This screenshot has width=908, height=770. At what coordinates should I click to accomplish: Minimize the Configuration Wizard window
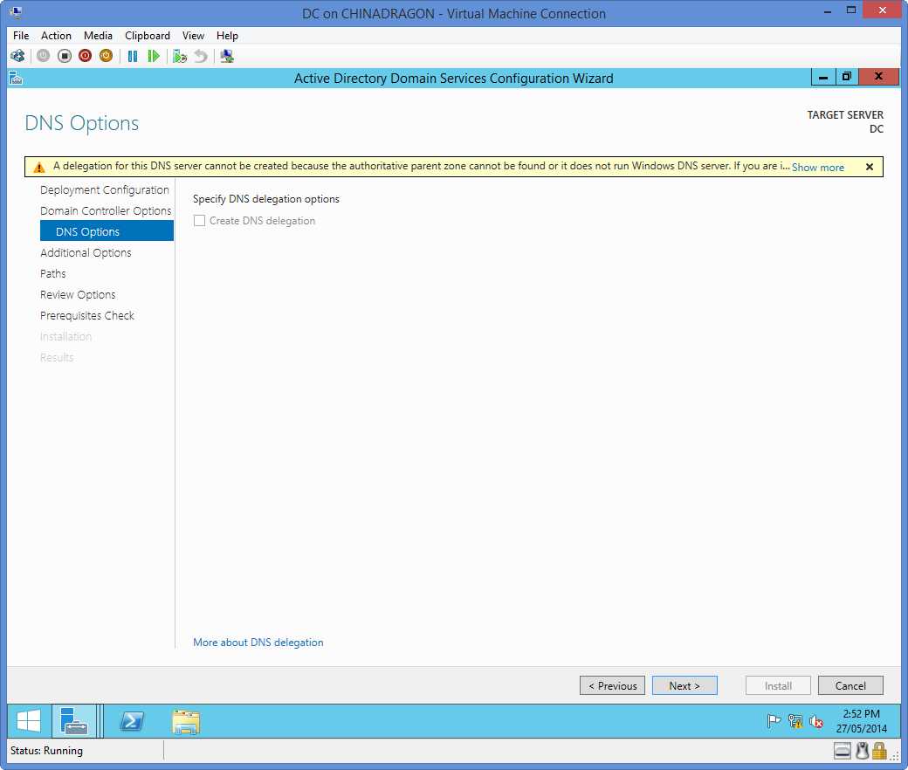click(x=822, y=77)
